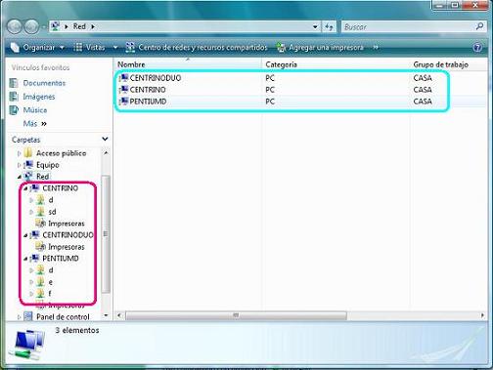Expand the Equipo tree node
Screen dimensions: 493x370
pos(20,165)
